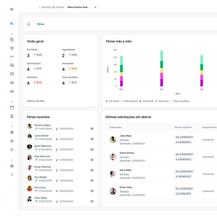This screenshot has height=216, width=217.
Task: Click the home icon in the breadcrumb
Action: click(29, 24)
